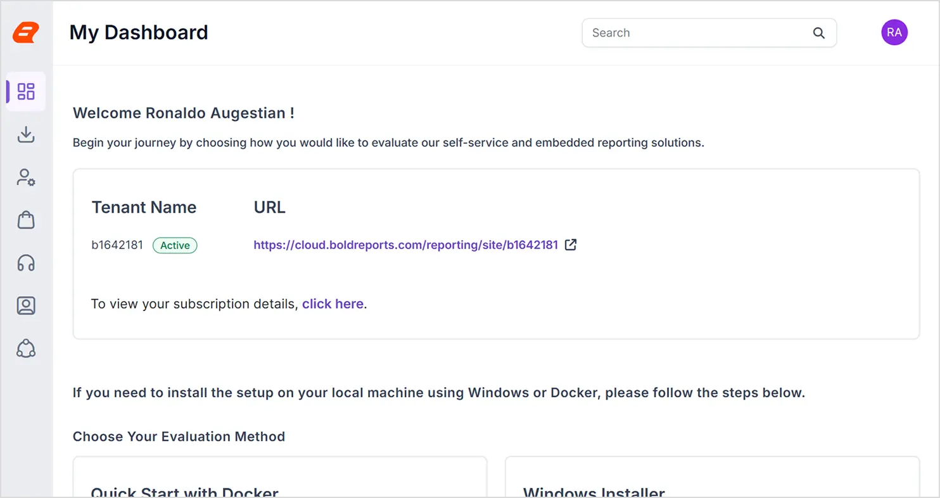Open the dashboard grid icon in sidebar
Screen dimensions: 940x498
pos(26,91)
